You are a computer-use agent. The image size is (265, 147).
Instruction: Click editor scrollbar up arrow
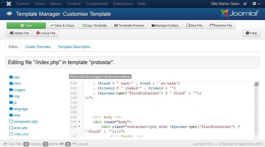tap(256, 84)
